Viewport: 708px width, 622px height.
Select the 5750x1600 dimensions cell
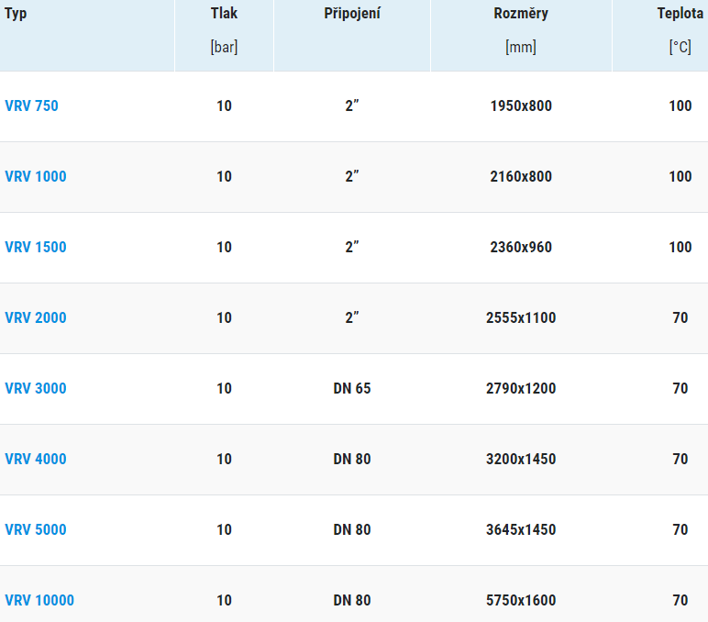tap(521, 600)
